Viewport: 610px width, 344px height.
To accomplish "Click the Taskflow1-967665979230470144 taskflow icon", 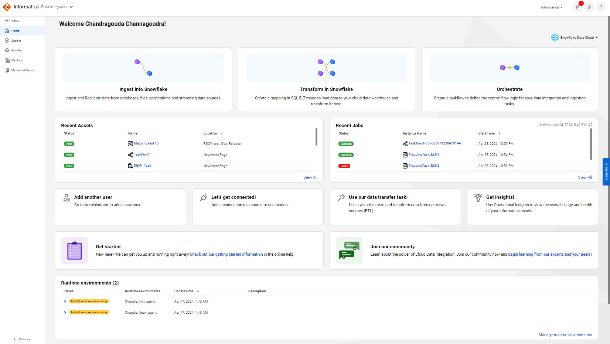I will [x=405, y=144].
